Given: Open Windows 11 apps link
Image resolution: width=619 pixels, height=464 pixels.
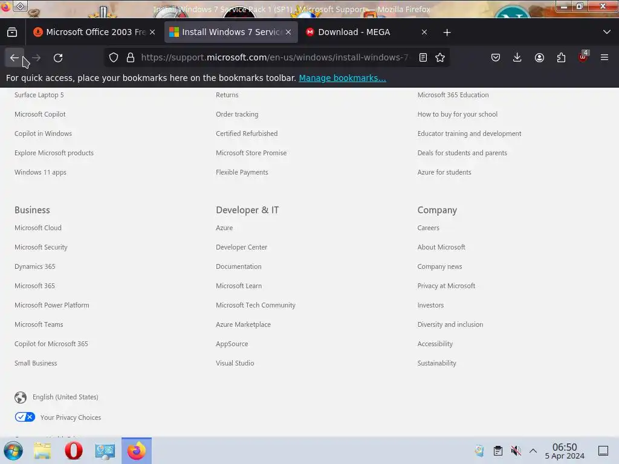Looking at the screenshot, I should pyautogui.click(x=41, y=172).
